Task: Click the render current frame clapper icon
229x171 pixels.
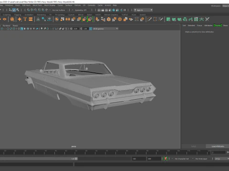Action: tap(103, 10)
